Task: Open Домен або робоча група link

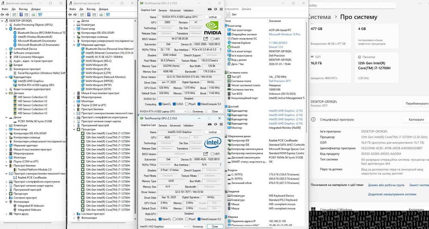Action: coord(386,185)
